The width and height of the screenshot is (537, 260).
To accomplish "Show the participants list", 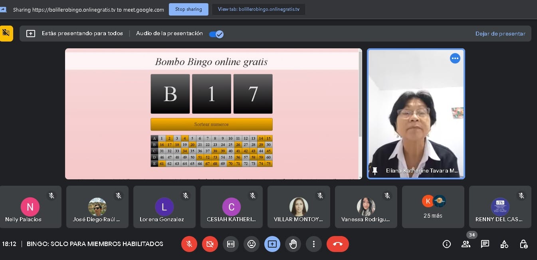I will click(x=466, y=244).
